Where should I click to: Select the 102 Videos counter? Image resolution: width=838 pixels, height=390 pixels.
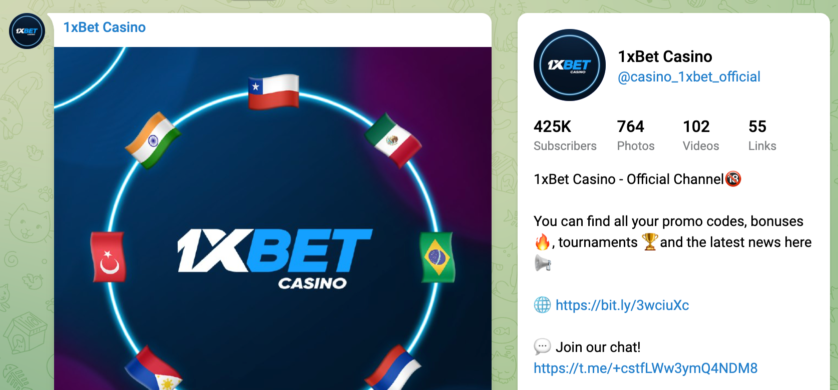(701, 135)
